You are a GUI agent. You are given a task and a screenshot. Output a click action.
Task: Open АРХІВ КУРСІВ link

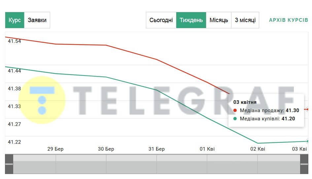pos(289,20)
